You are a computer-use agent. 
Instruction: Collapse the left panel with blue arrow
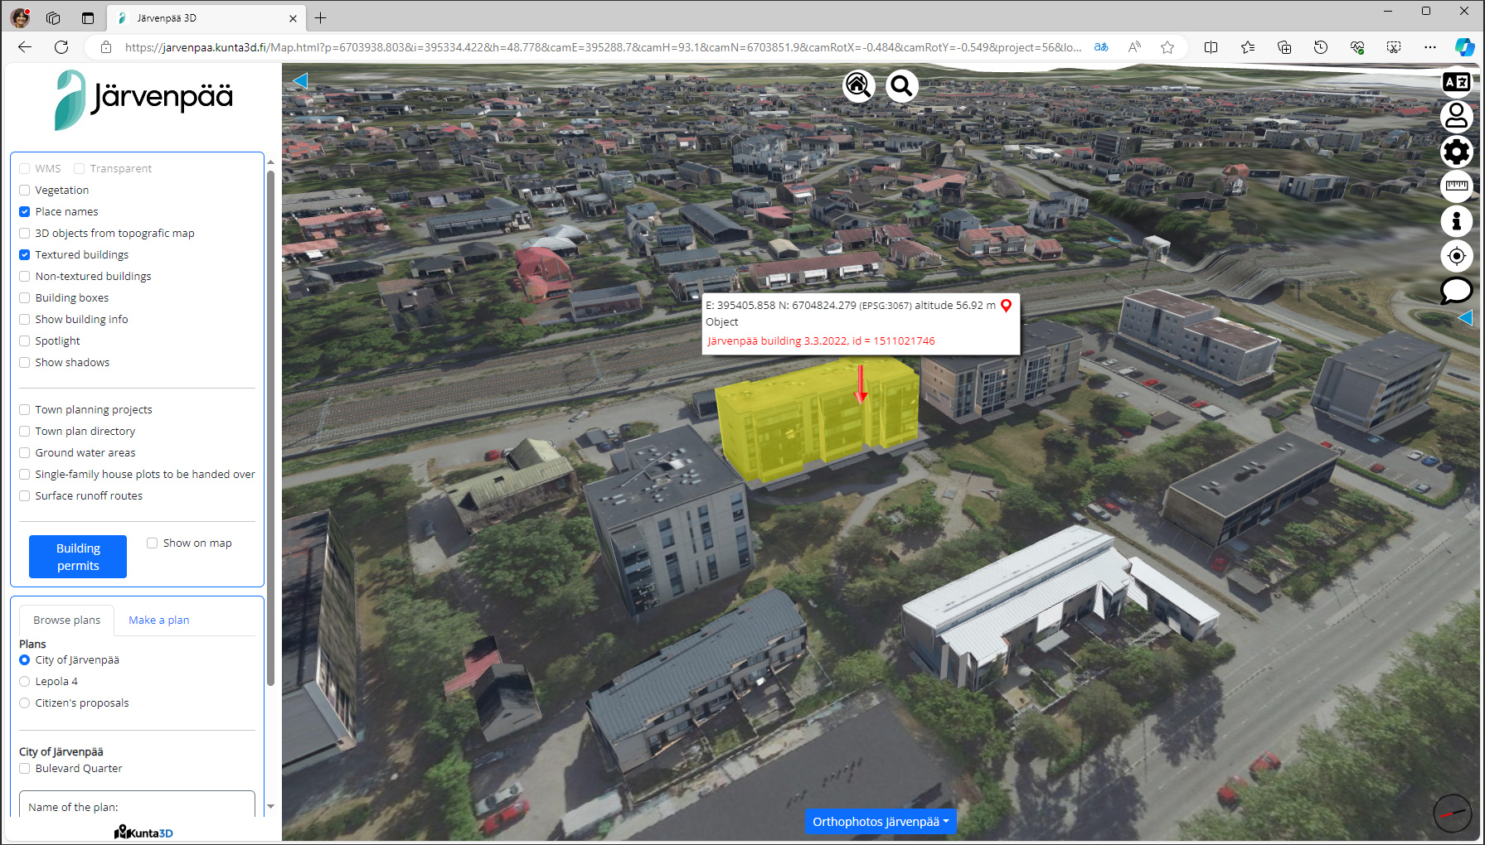pos(300,80)
